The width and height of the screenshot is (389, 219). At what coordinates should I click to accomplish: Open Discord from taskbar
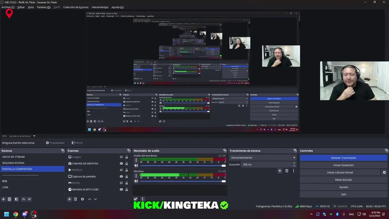tap(25, 214)
